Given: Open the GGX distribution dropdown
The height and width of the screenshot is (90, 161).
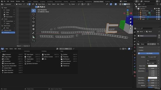Looking at the screenshot, I should click(151, 61).
